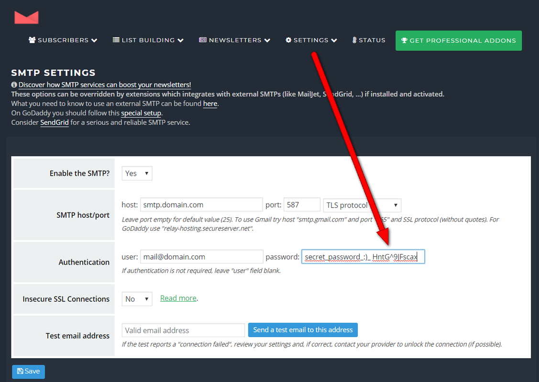Open the Subscribers menu

pos(63,40)
